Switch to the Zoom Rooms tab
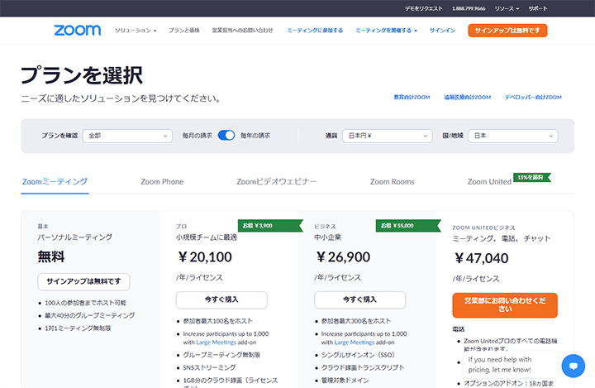595x388 pixels. click(x=392, y=181)
